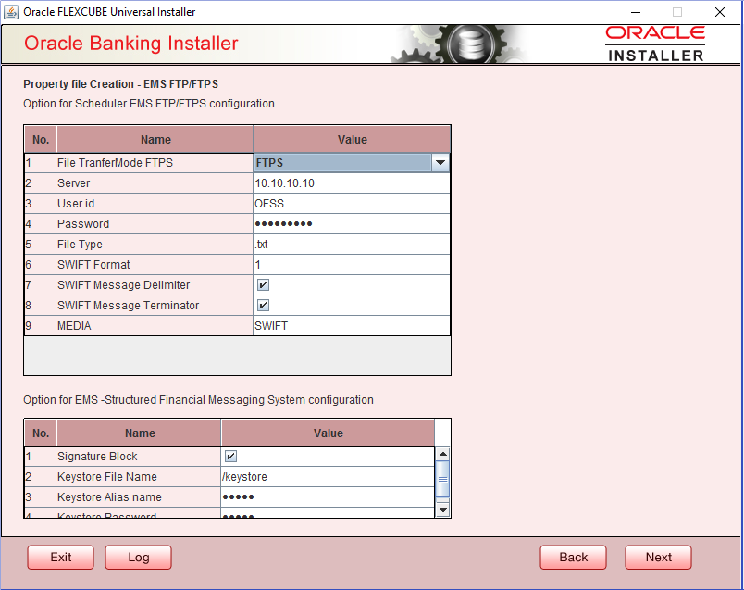Screen dimensions: 744x590
Task: Click the No. header of the FTP/FTPS table
Action: pyautogui.click(x=41, y=140)
